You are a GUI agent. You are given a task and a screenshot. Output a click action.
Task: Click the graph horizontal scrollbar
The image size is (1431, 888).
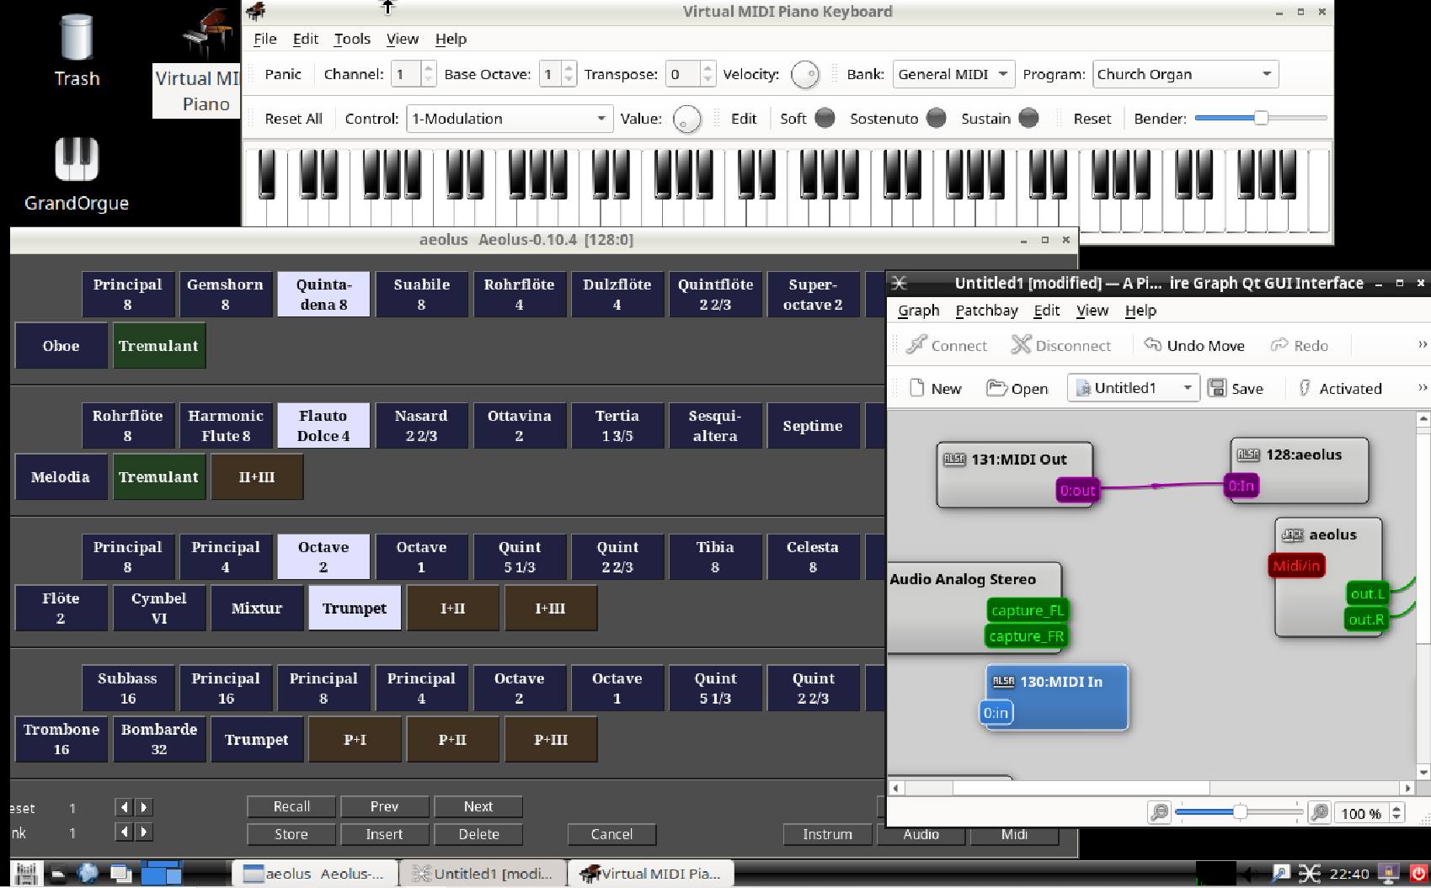point(1153,788)
